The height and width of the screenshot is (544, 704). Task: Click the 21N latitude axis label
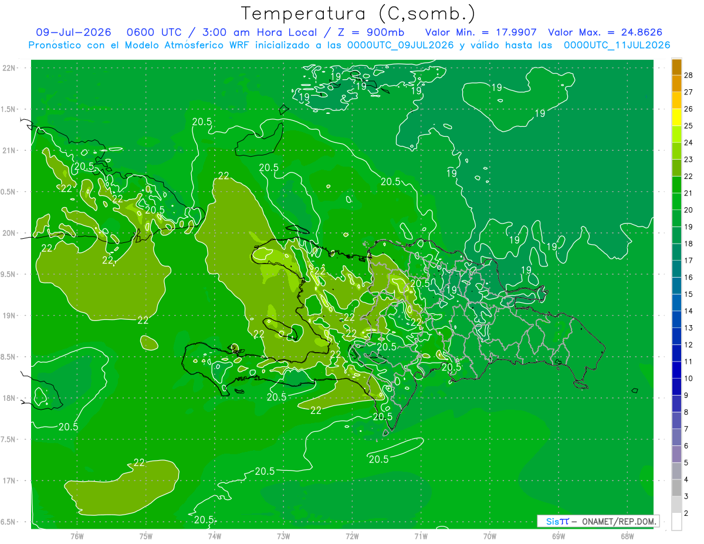(x=9, y=150)
